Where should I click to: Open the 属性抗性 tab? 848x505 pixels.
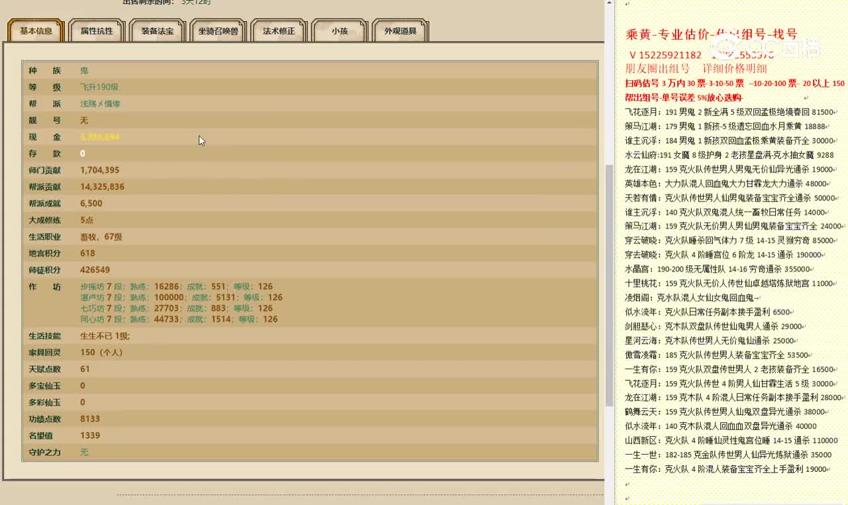click(x=97, y=30)
